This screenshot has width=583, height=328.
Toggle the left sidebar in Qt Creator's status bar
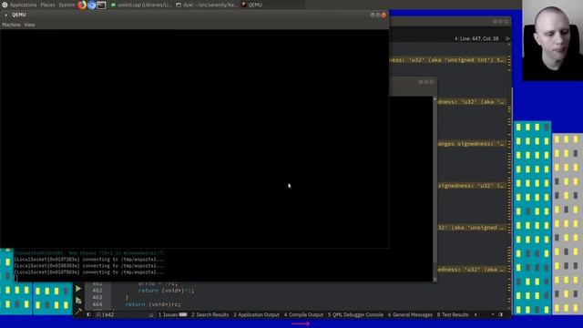coord(89,314)
